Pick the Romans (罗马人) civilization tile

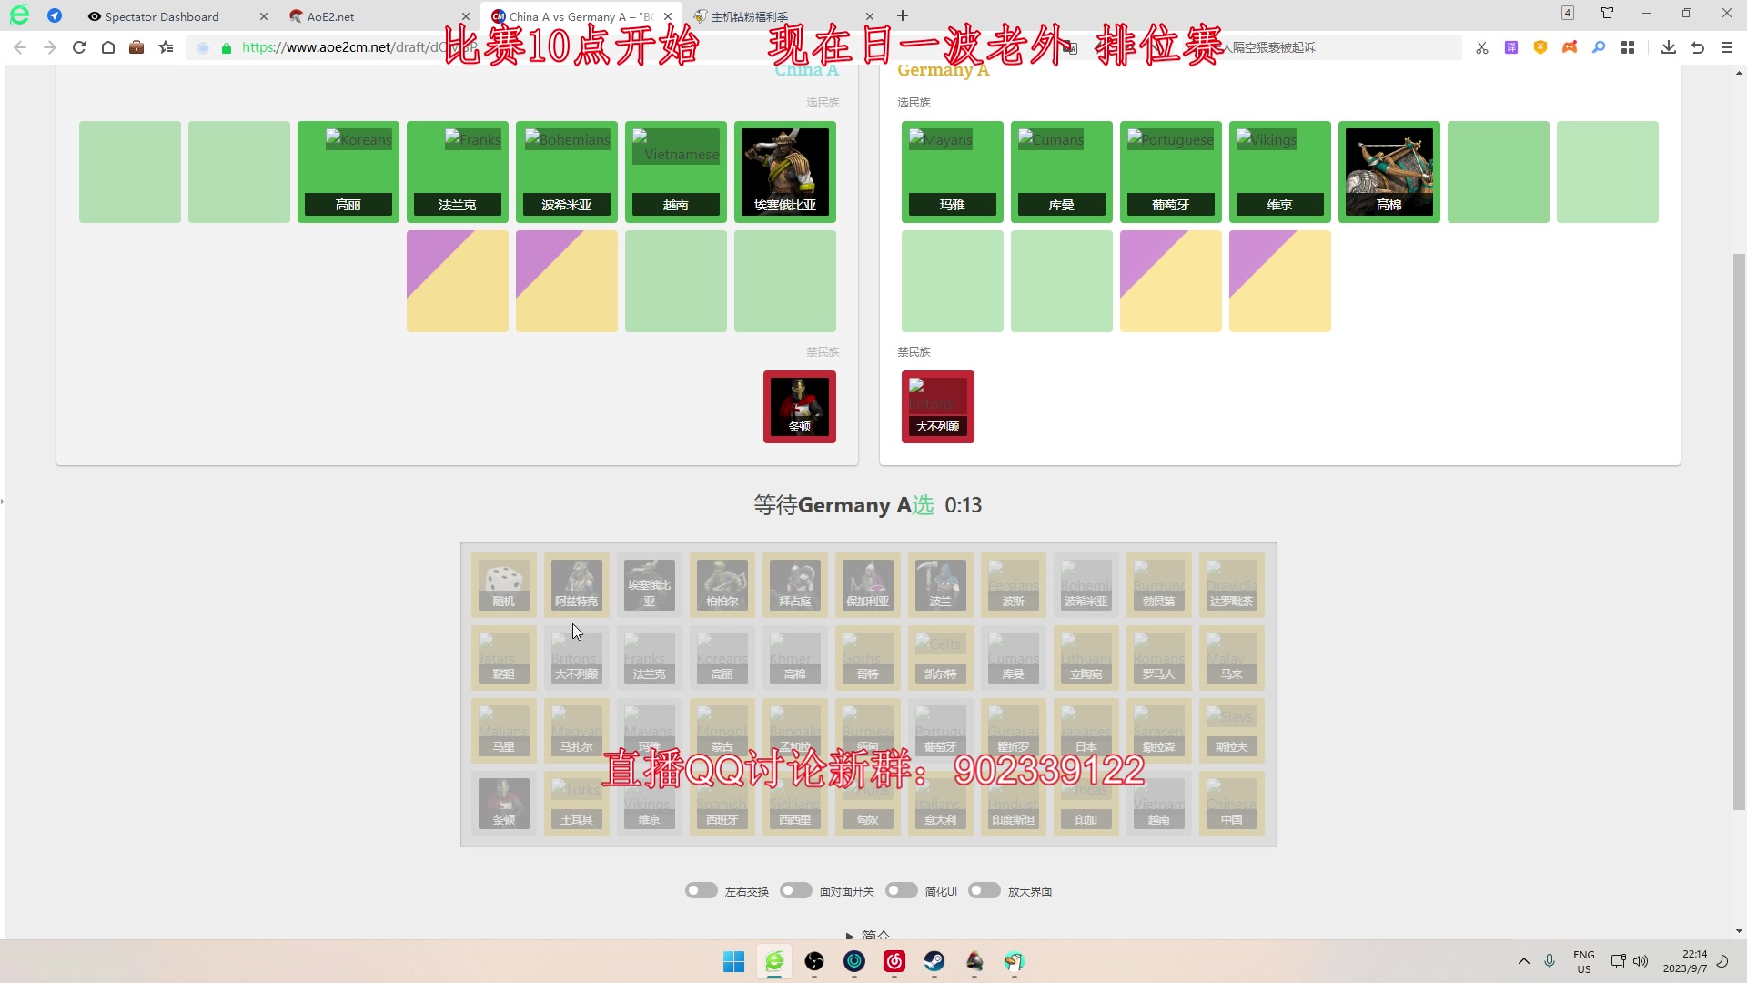[1158, 657]
